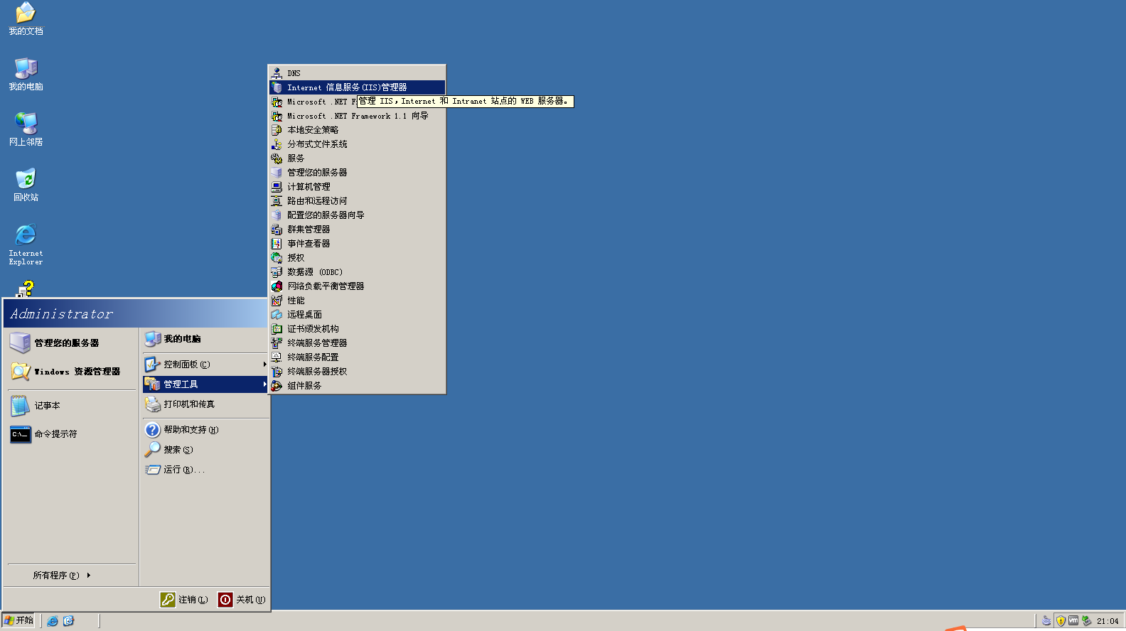
Task: Open the 运行 dialog entry
Action: tap(205, 470)
